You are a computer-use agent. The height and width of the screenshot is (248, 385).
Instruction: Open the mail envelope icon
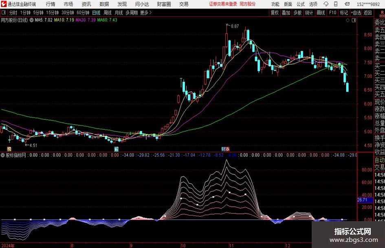[347, 4]
